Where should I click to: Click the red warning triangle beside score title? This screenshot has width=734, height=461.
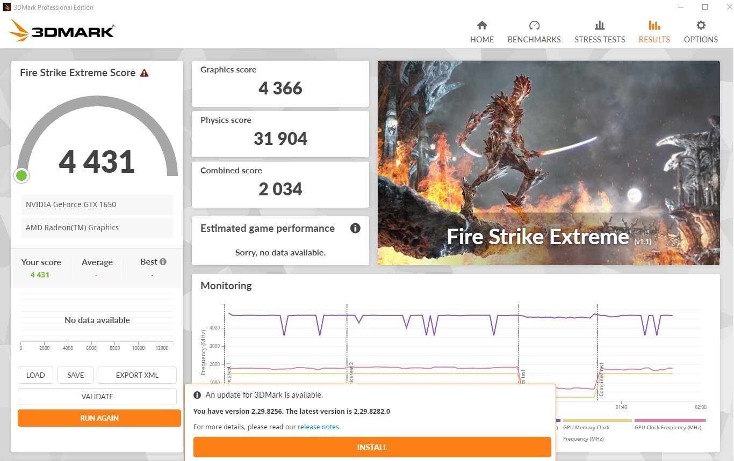click(x=144, y=73)
